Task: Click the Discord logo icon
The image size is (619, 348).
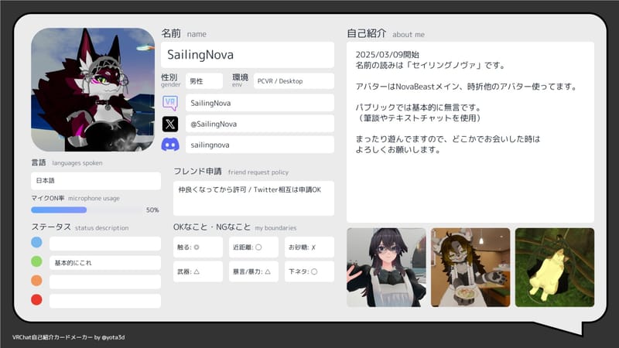Action: tap(170, 145)
